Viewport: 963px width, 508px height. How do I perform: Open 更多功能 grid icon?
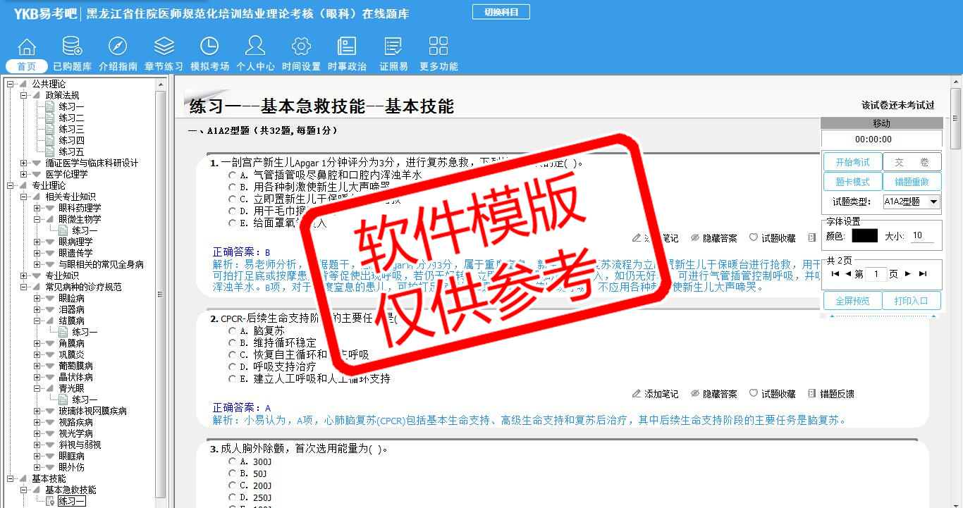[438, 47]
